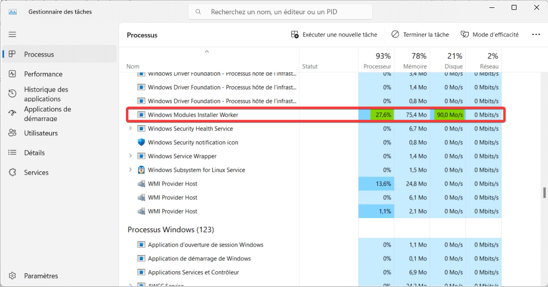The width and height of the screenshot is (548, 287).
Task: Expand Windows Subsystem for Linux Service
Action: [130, 170]
